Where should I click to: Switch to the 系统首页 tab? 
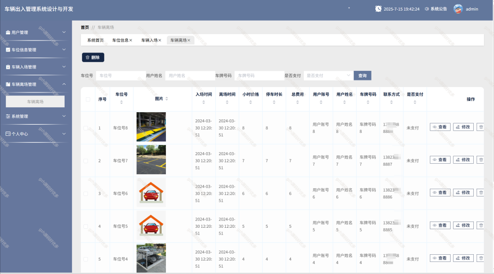tap(96, 40)
